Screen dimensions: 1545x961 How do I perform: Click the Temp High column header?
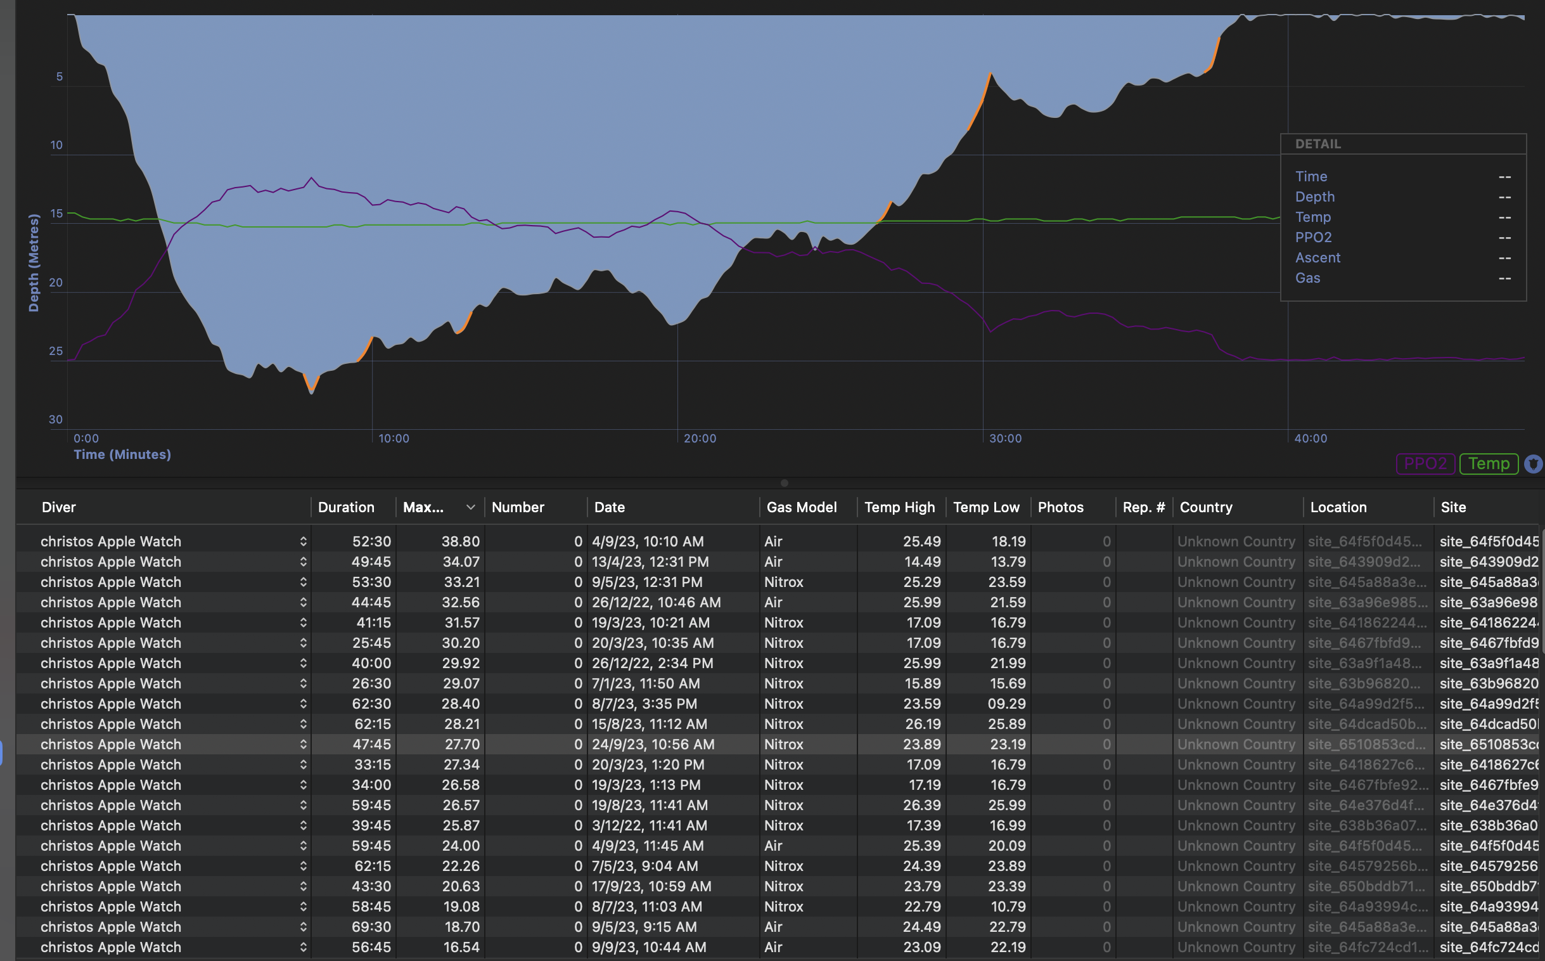(899, 507)
